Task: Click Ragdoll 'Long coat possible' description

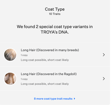Action: [x=45, y=84]
